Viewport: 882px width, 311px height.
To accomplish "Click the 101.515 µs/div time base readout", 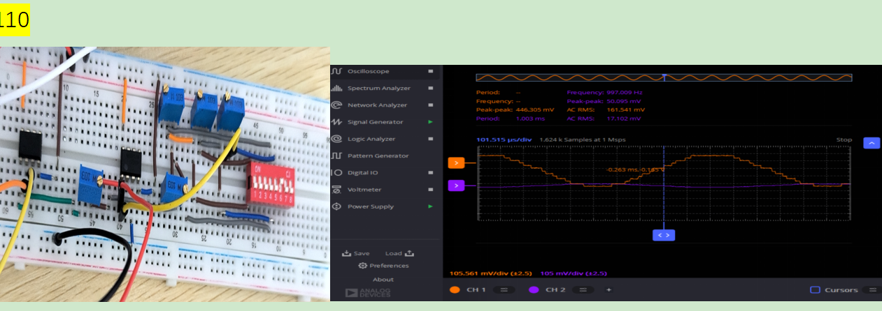I will pyautogui.click(x=504, y=139).
